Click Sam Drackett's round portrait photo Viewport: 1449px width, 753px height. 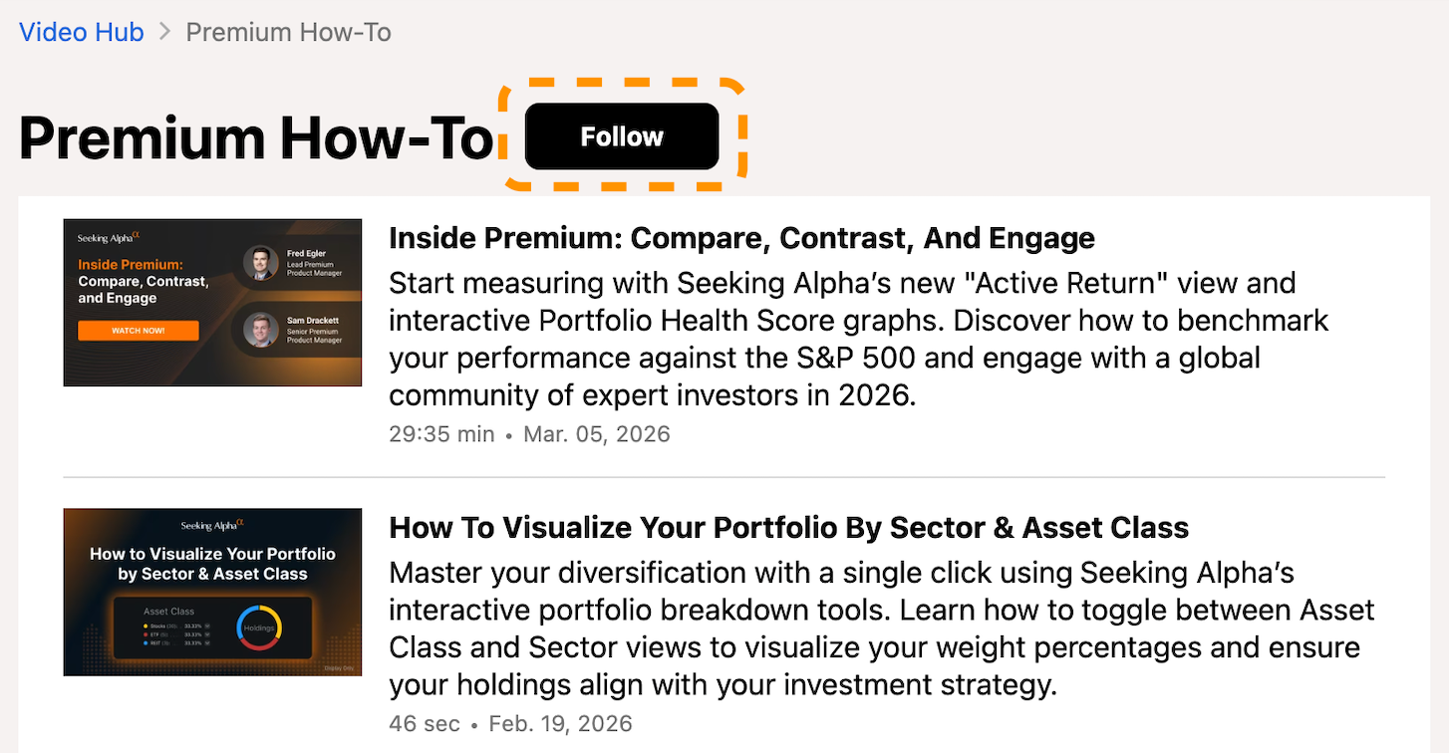point(261,330)
